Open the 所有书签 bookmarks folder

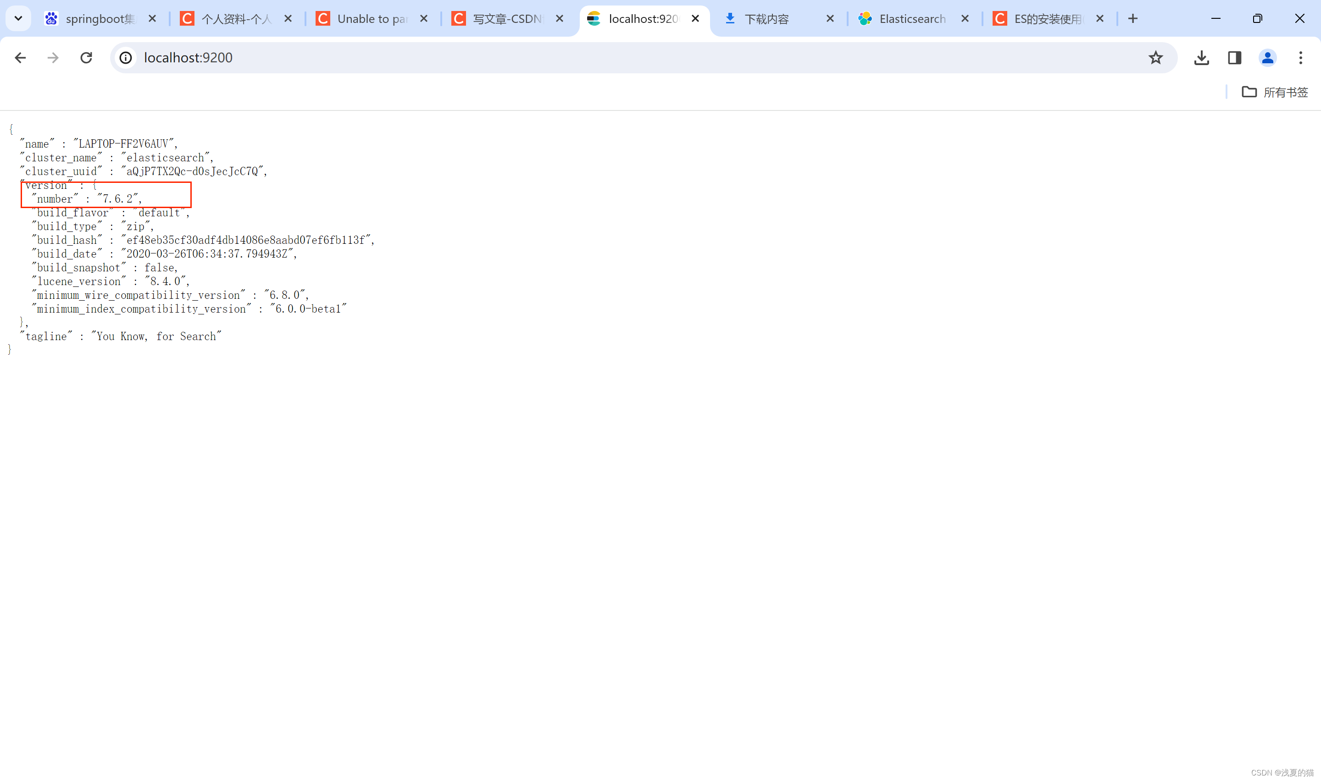pyautogui.click(x=1275, y=92)
